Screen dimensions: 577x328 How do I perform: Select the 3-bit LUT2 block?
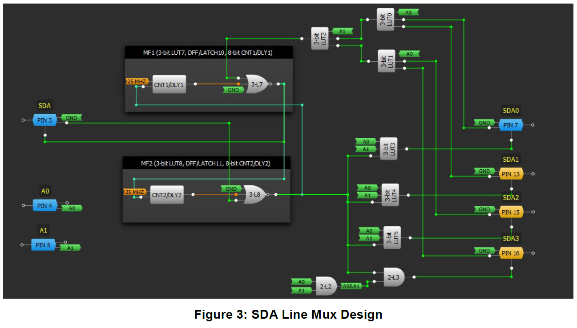[319, 38]
